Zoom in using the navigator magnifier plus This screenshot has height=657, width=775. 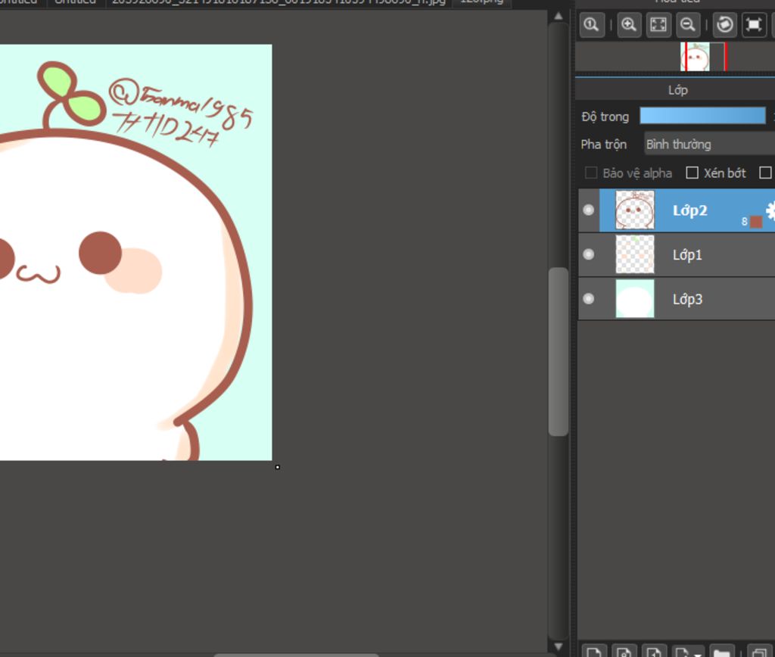(629, 25)
